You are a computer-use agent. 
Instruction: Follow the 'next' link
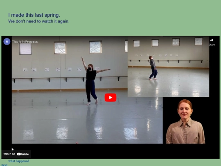tap(4, 165)
